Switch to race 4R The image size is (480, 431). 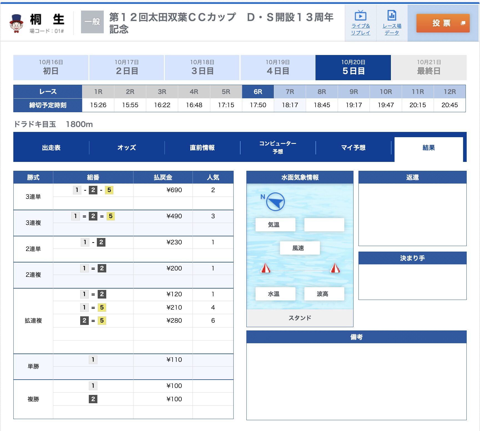click(x=194, y=92)
